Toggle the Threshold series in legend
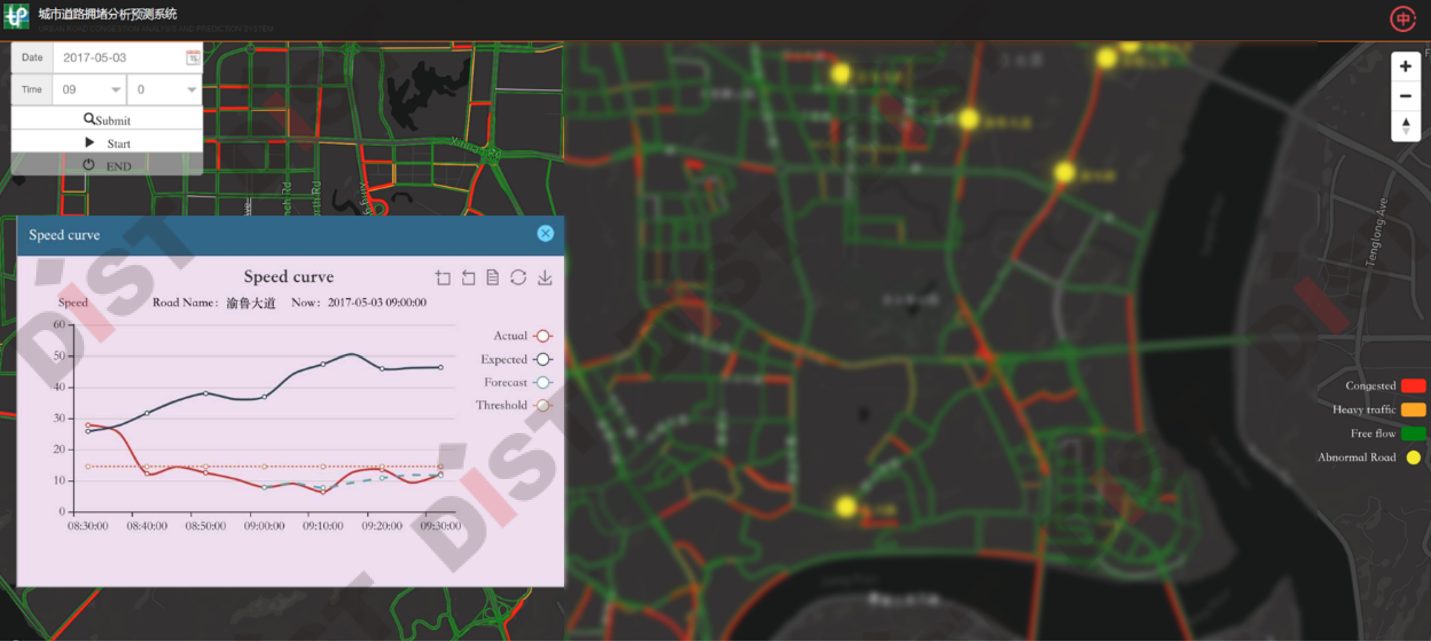Image resolution: width=1431 pixels, height=641 pixels. click(x=514, y=405)
